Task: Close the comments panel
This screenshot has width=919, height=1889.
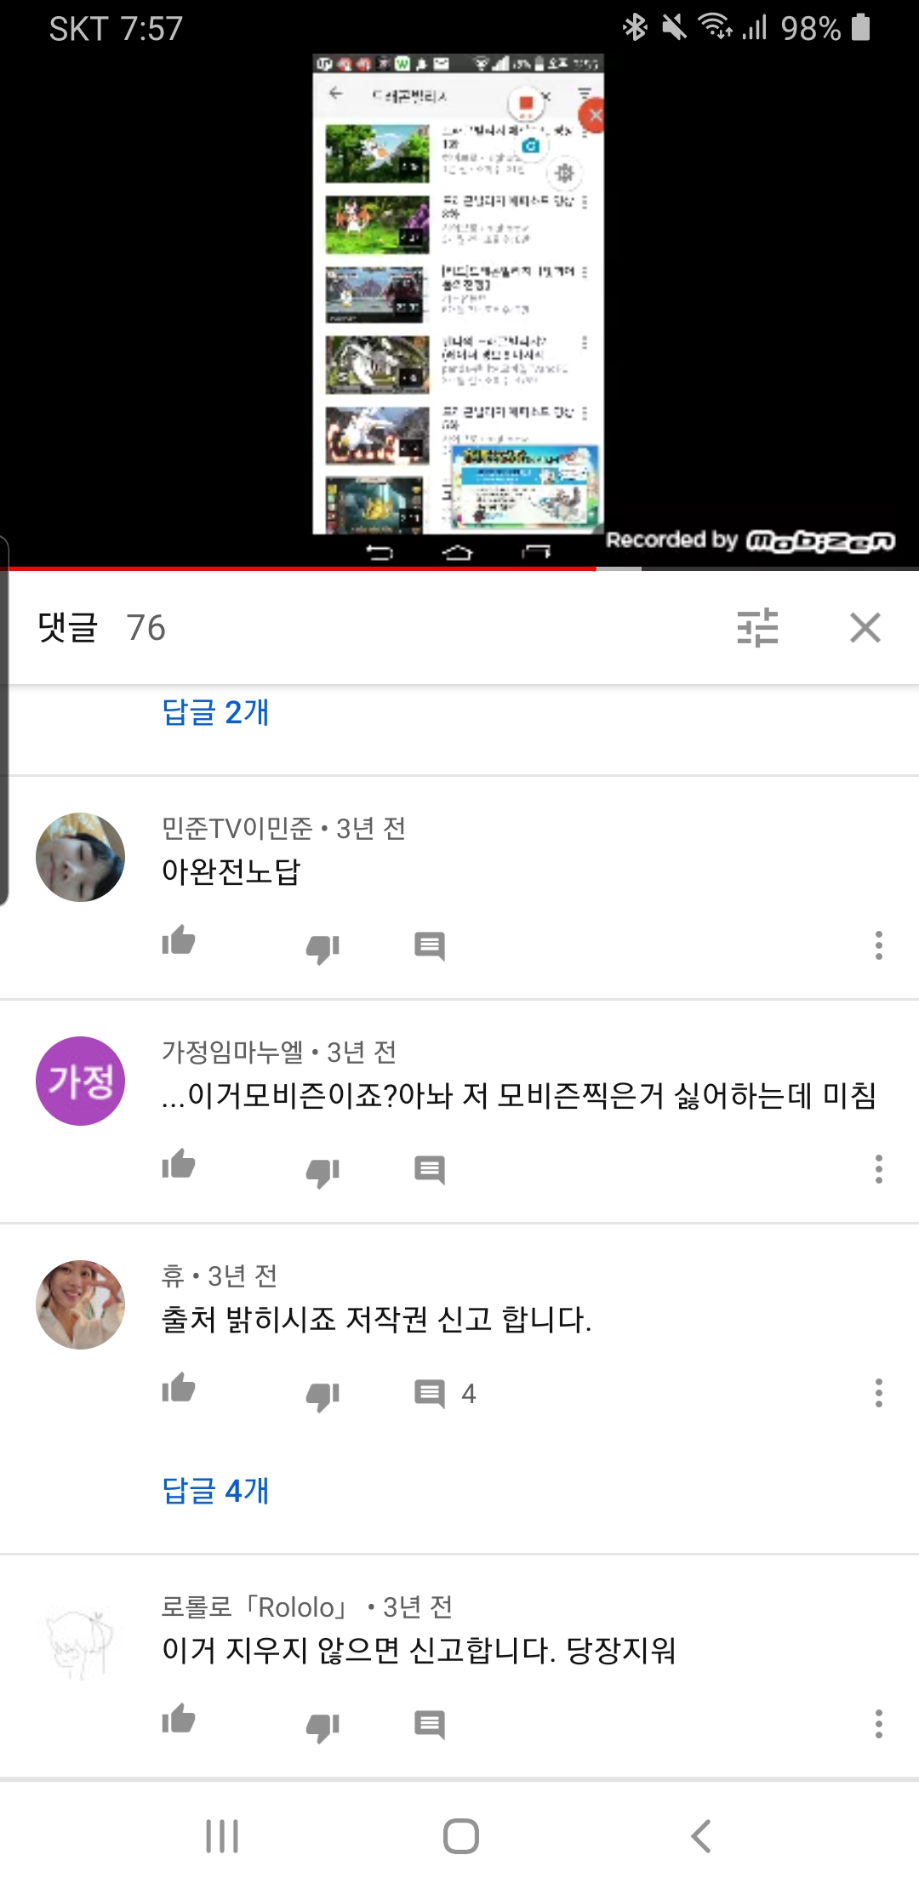Action: tap(865, 628)
